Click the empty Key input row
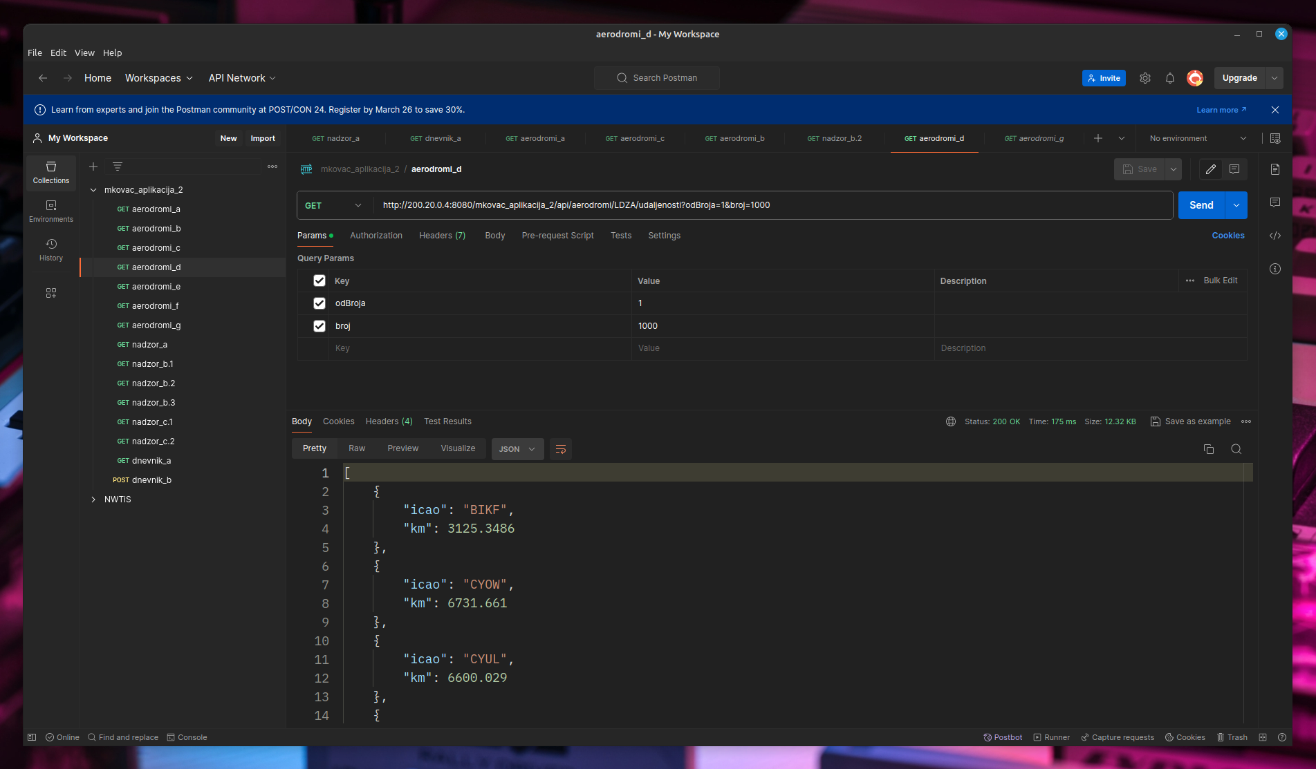Screen dimensions: 1316x769 tap(480, 348)
